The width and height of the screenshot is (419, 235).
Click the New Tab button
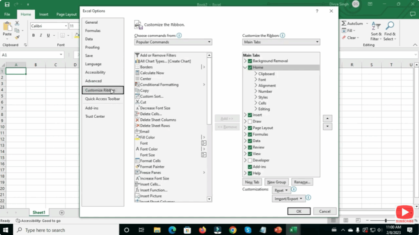tap(252, 182)
